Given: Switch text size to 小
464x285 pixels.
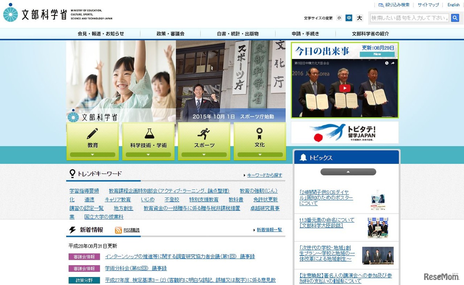Looking at the screenshot, I should [x=339, y=18].
